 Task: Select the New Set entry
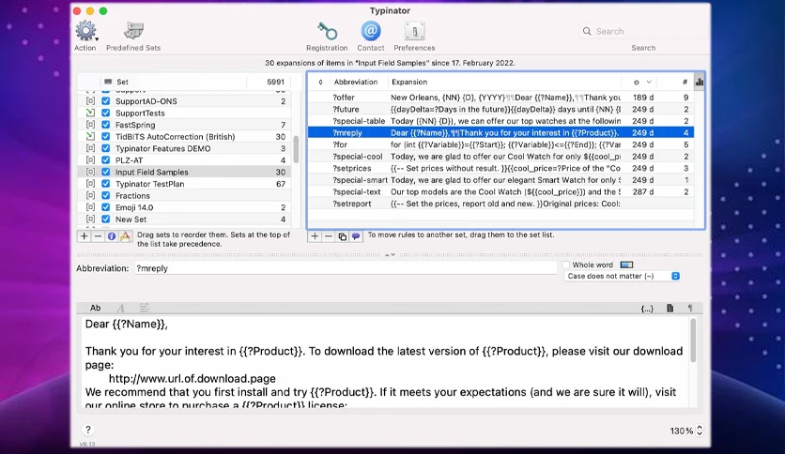point(184,219)
